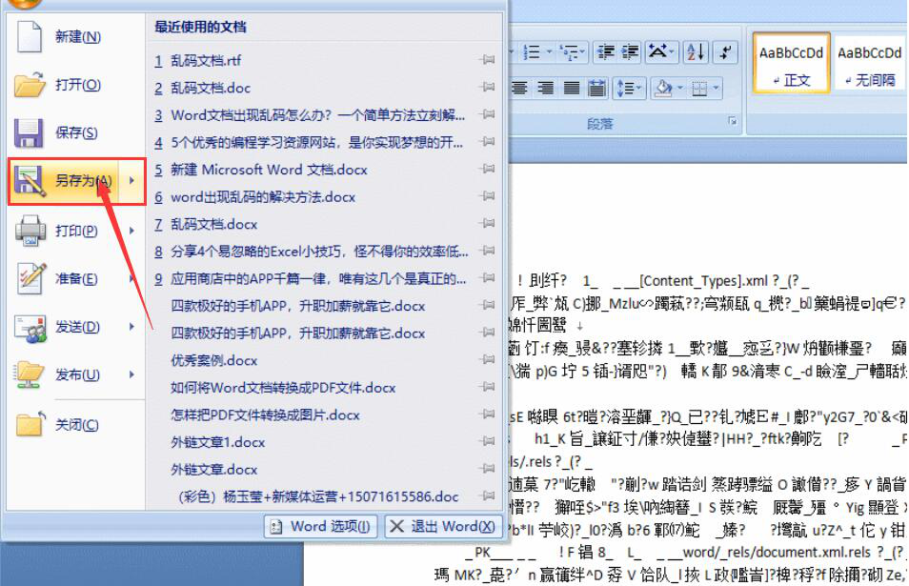
Task: Open Asian layout dropdown arrow
Action: tap(672, 52)
